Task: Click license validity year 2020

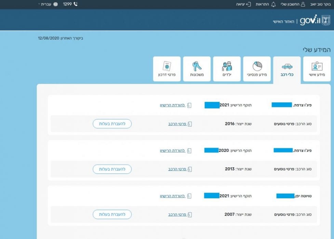Action: click(224, 151)
